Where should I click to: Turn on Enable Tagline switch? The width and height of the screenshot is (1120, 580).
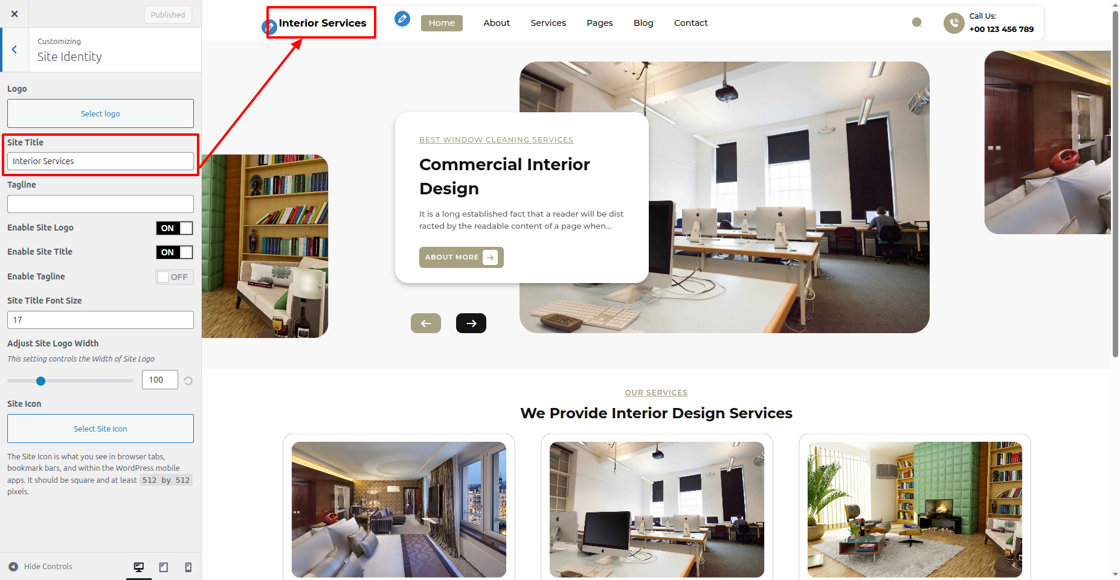click(x=175, y=277)
